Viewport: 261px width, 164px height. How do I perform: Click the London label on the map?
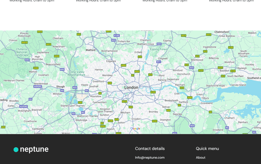131,87
